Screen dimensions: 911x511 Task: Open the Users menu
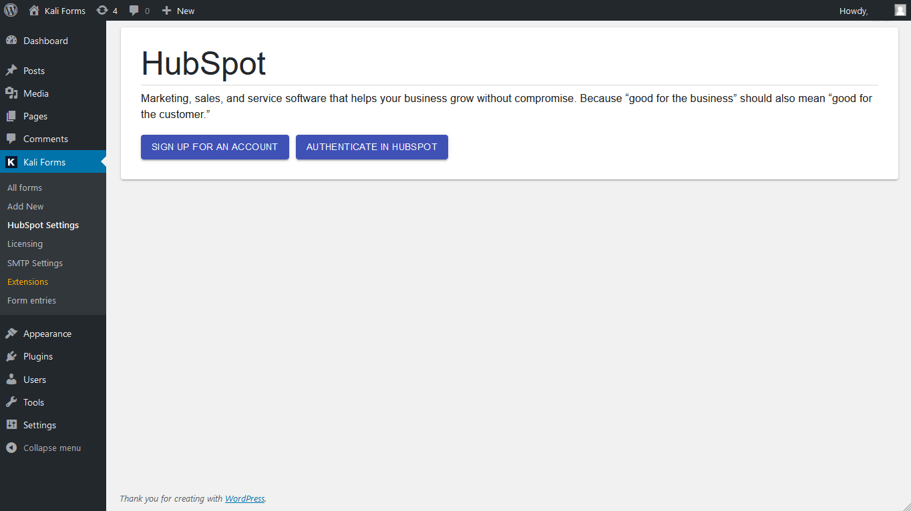[35, 380]
